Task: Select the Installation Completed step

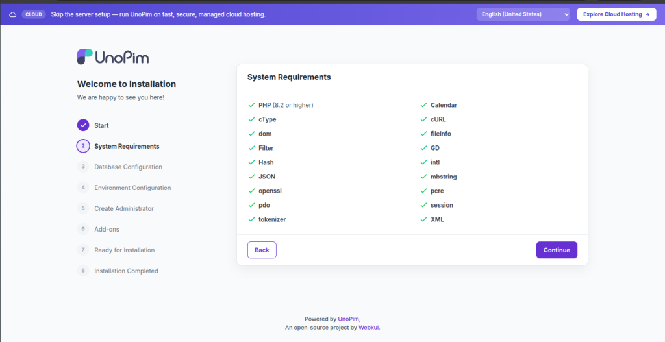Action: [x=126, y=271]
